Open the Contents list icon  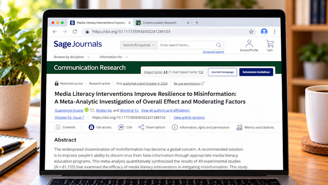(57, 127)
